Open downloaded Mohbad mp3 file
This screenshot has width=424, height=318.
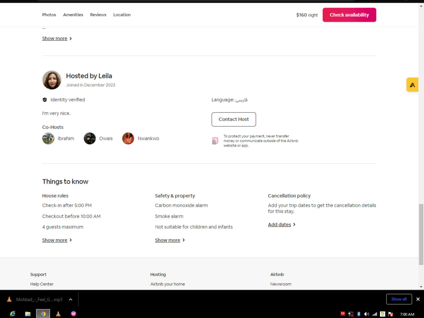click(39, 299)
